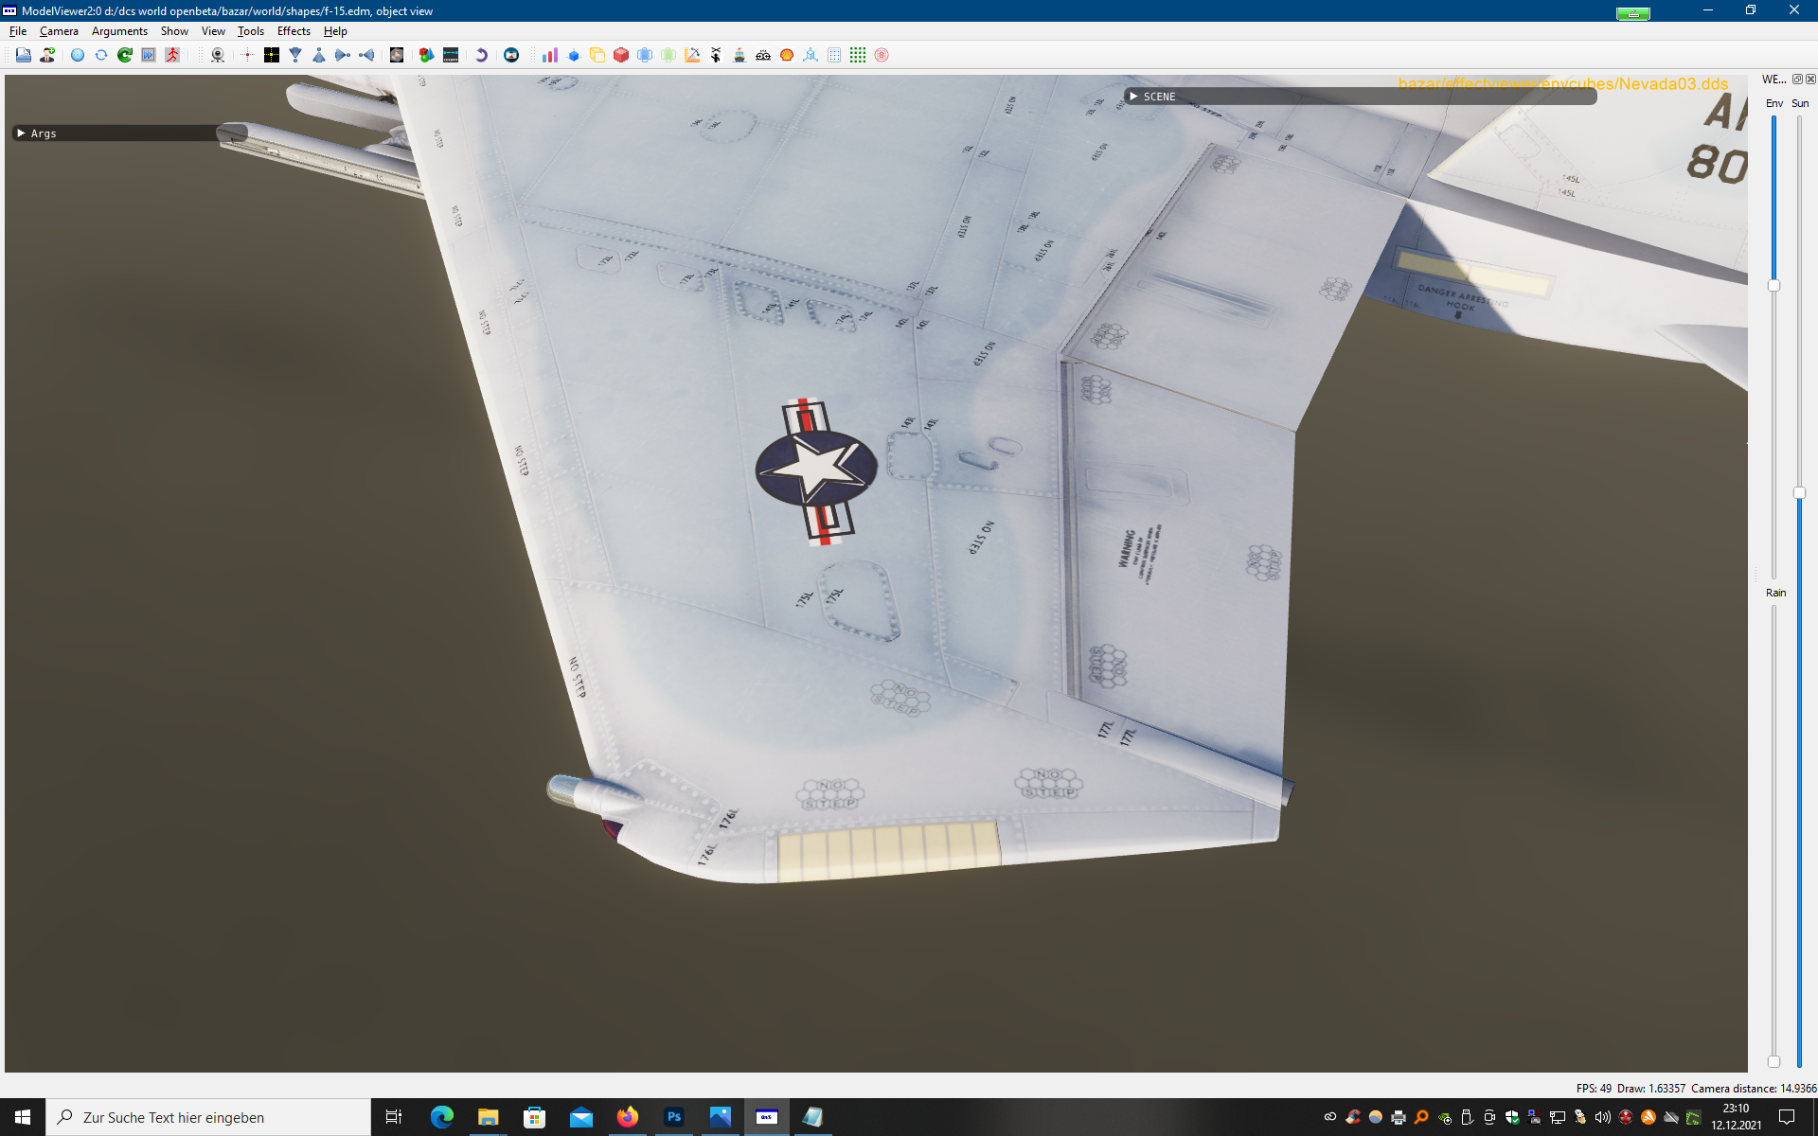Click the red-green-blue shapes icon
This screenshot has width=1818, height=1136.
(427, 55)
